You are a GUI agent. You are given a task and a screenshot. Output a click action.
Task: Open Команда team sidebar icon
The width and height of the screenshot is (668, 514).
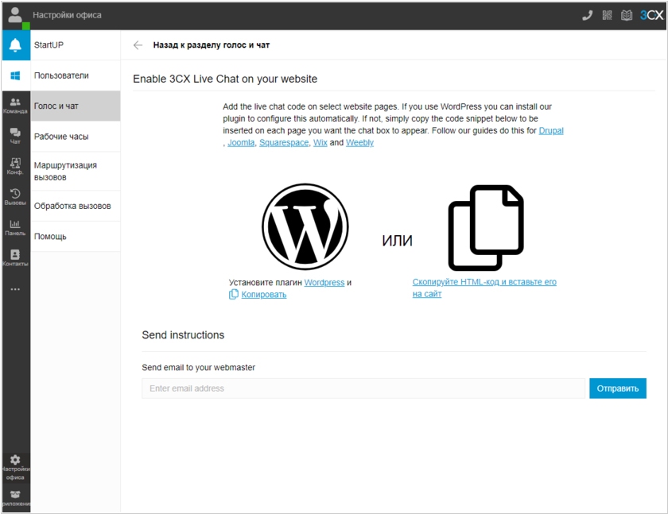click(15, 106)
